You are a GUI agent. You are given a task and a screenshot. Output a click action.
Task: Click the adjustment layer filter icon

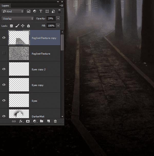[x=35, y=11]
